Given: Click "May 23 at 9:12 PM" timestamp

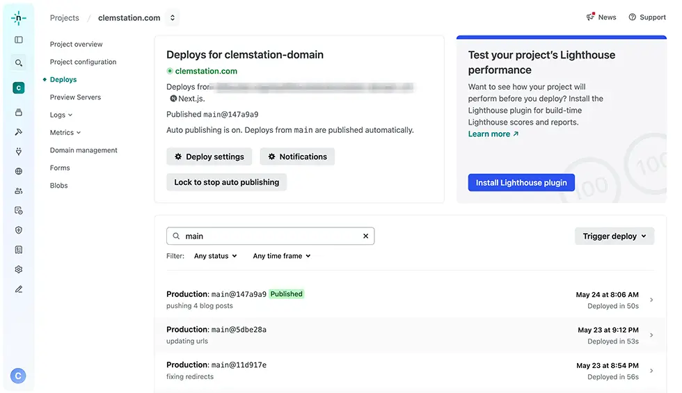Looking at the screenshot, I should pyautogui.click(x=608, y=330).
